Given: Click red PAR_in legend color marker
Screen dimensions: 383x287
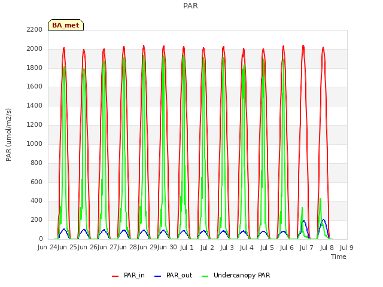Looking at the screenshot, I should (115, 276).
